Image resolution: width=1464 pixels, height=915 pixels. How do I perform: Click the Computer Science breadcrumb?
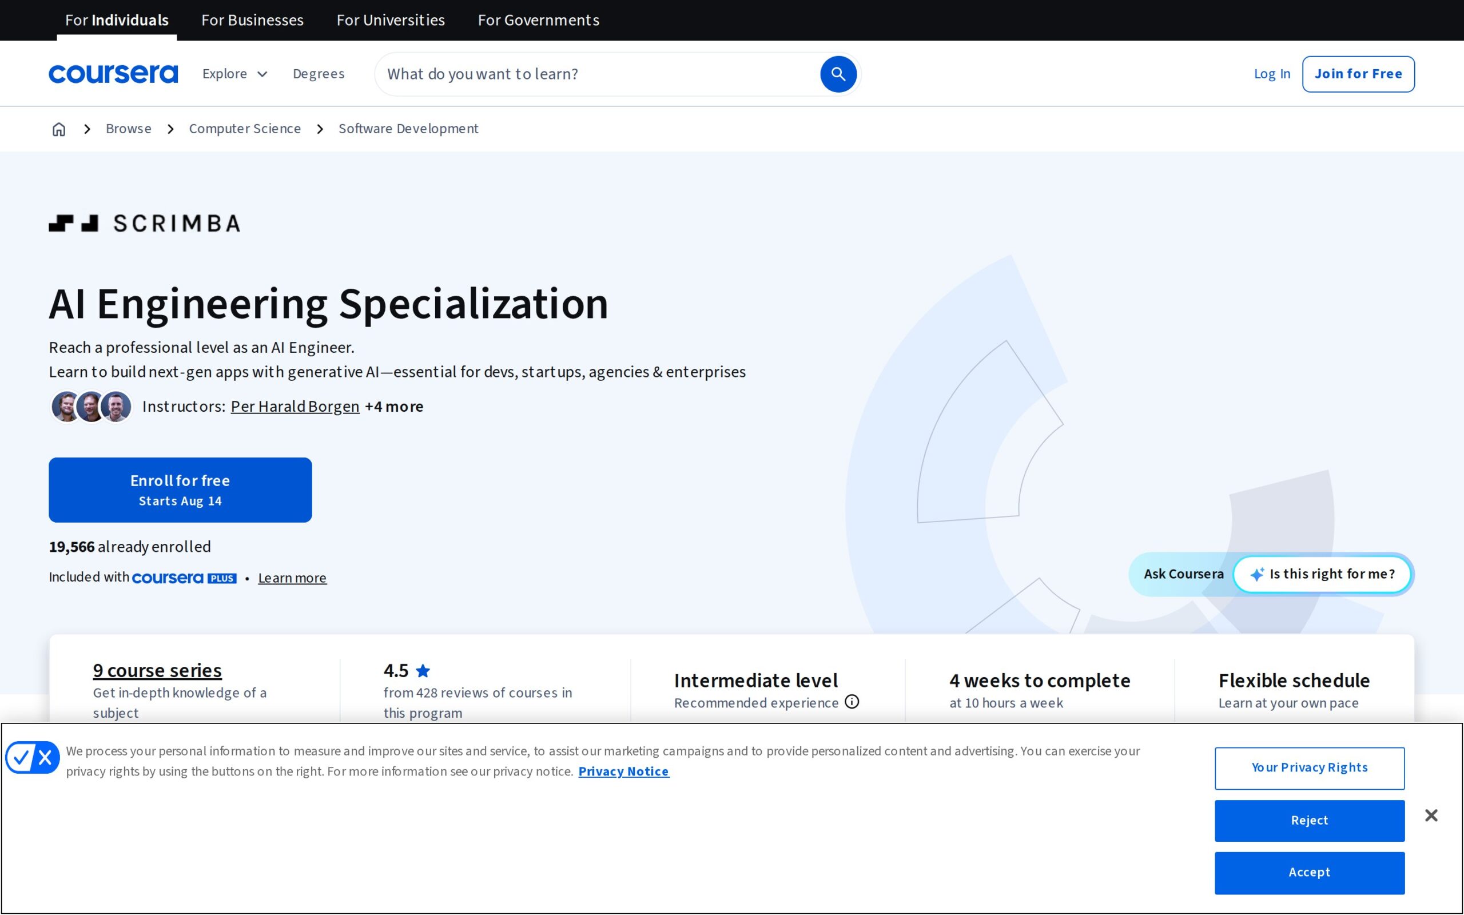[244, 129]
